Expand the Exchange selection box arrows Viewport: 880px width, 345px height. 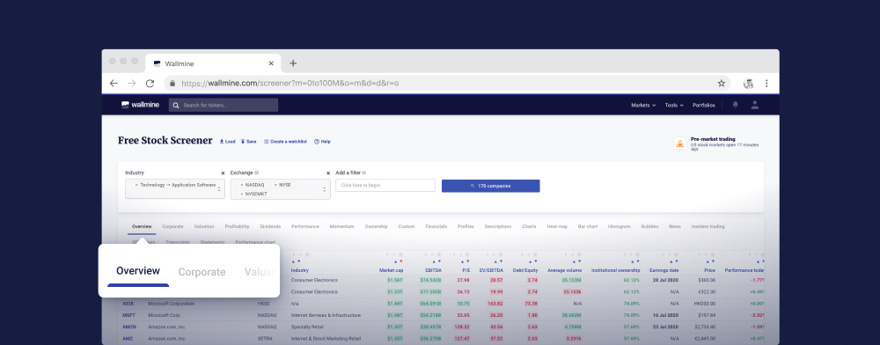click(325, 189)
